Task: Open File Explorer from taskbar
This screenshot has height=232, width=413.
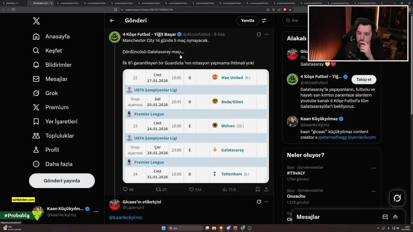Action: [x=214, y=228]
